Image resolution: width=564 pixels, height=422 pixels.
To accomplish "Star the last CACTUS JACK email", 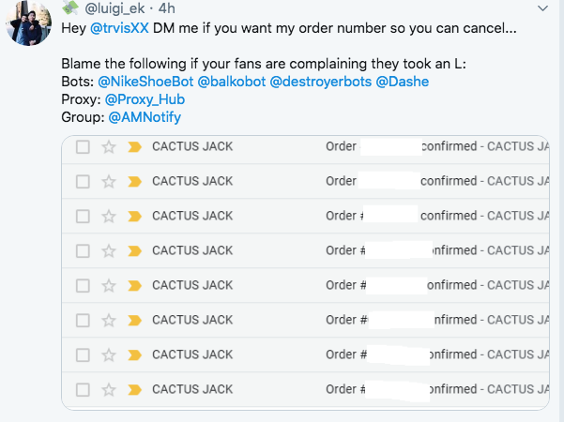I will [109, 389].
